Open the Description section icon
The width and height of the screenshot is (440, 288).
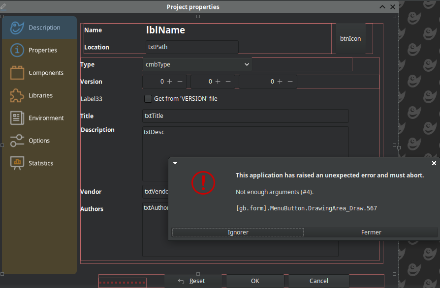coord(17,28)
